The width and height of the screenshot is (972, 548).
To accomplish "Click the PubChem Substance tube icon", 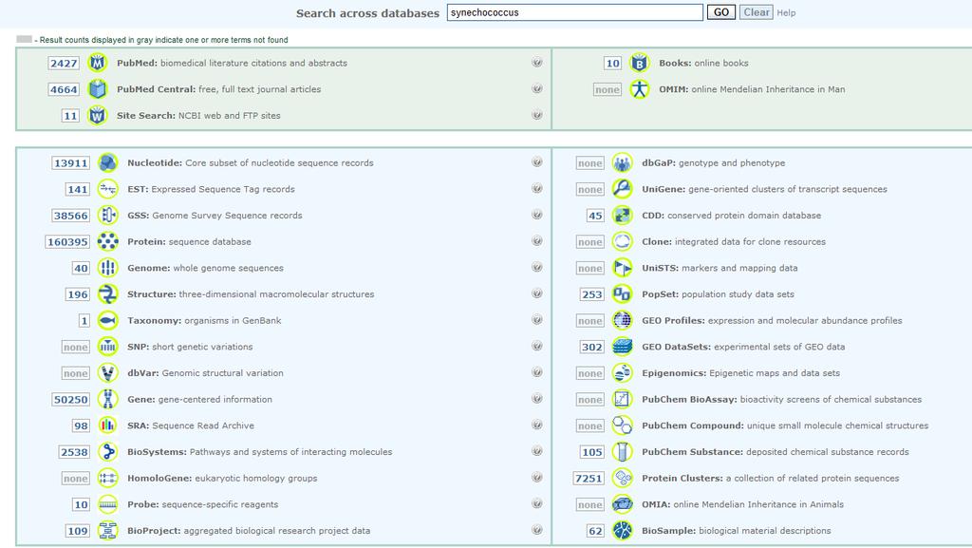I will point(622,451).
